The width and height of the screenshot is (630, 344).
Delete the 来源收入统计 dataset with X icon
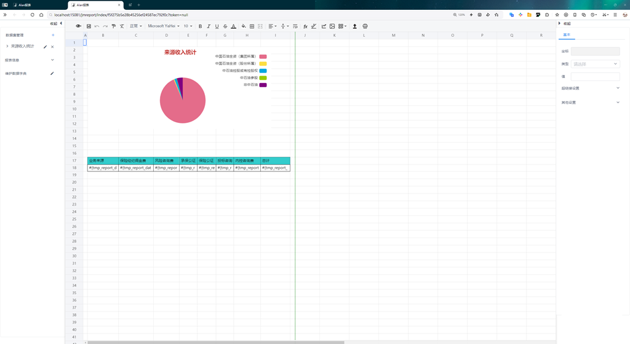52,47
